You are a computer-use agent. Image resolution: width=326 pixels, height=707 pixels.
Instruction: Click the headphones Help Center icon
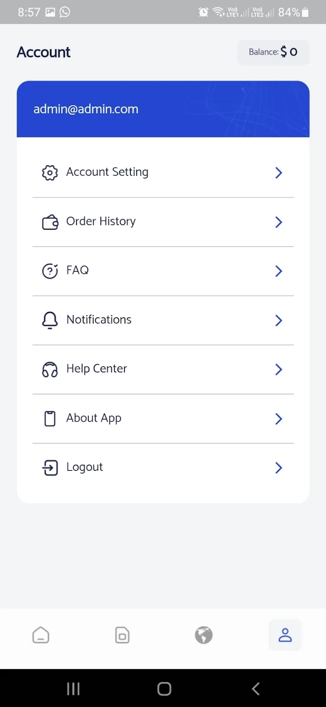(x=50, y=369)
